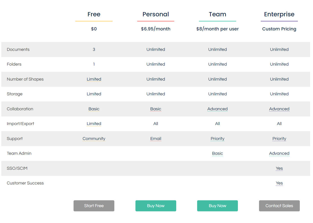This screenshot has width=313, height=223.
Task: Click Advanced collaboration under the Team plan
Action: click(218, 109)
